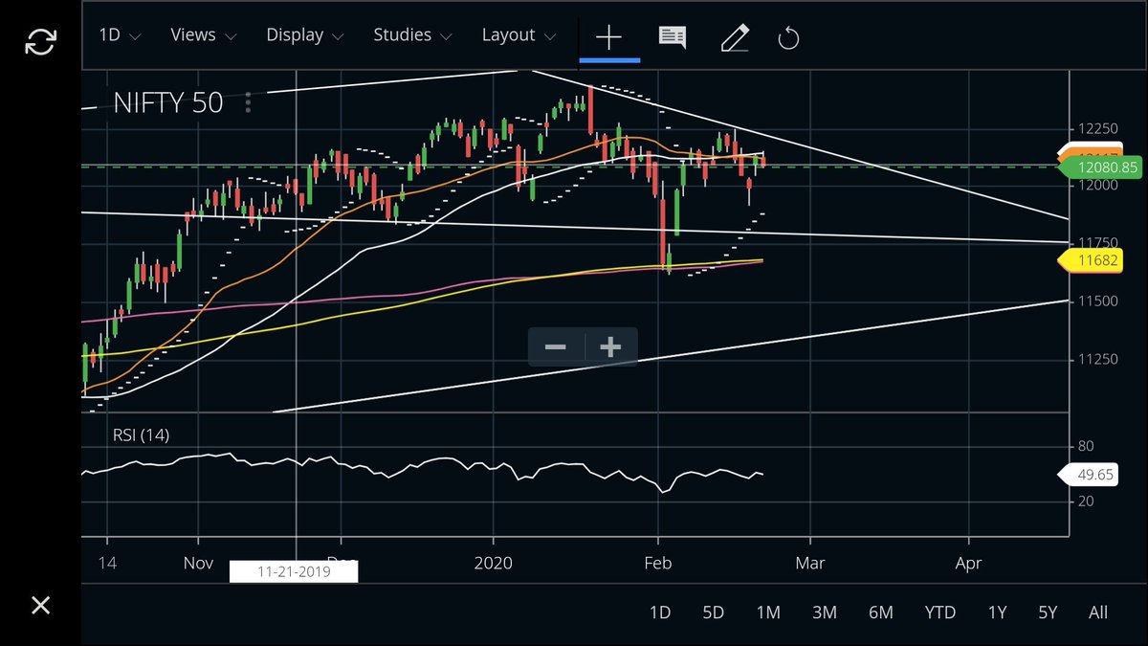Open the 1D interval dropdown
This screenshot has width=1148, height=646.
point(120,34)
